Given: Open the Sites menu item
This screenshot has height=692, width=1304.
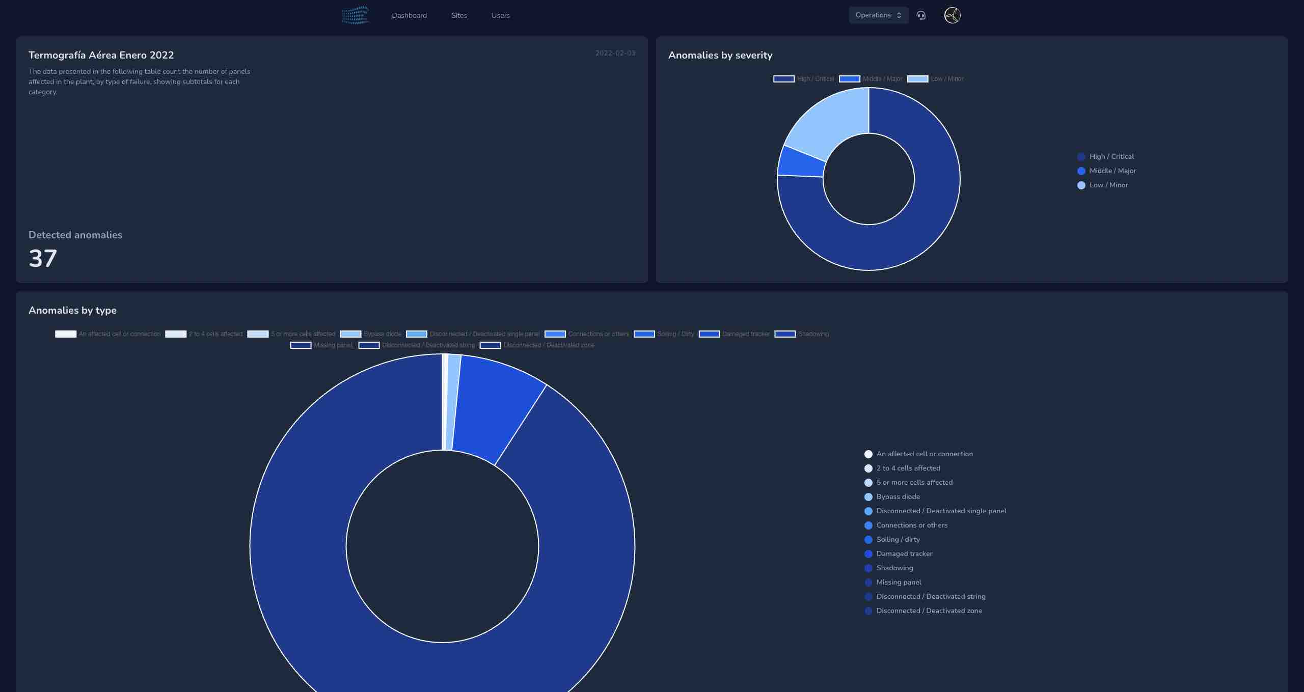Looking at the screenshot, I should [459, 16].
